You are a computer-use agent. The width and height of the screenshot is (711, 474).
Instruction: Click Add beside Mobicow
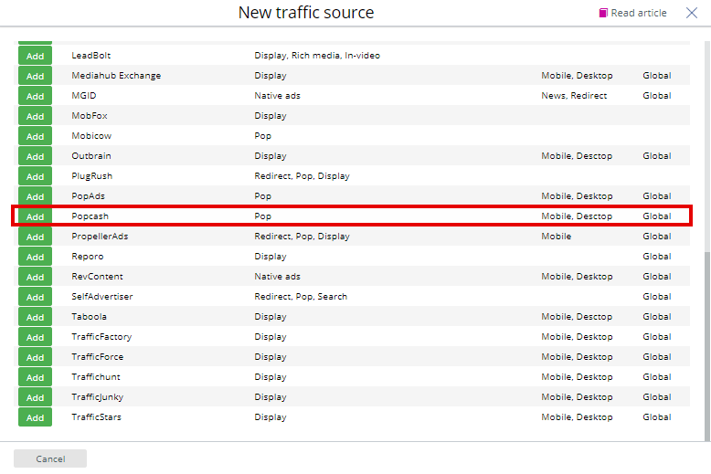(x=35, y=136)
